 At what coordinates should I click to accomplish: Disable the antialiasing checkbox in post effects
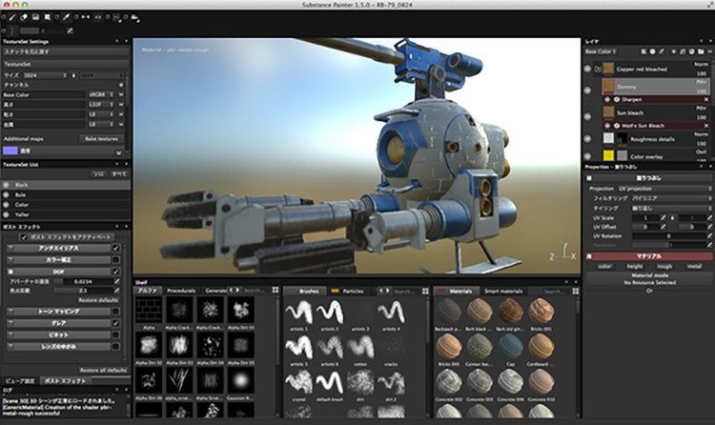115,248
